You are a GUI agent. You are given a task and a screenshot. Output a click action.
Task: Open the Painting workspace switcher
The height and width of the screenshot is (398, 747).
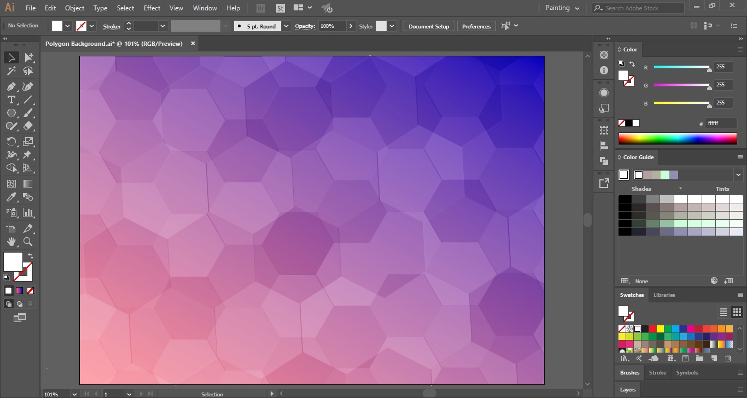click(562, 8)
